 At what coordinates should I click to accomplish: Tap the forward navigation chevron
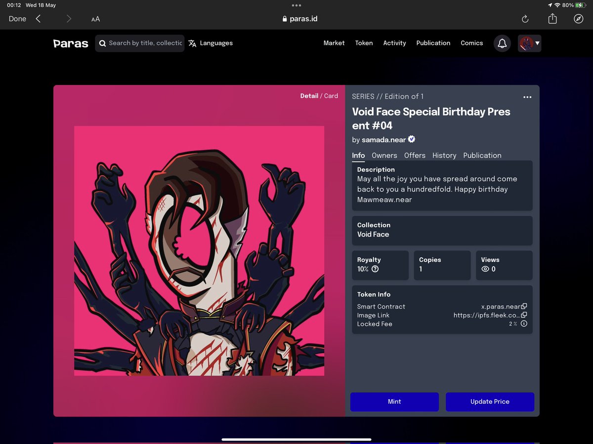pos(69,19)
